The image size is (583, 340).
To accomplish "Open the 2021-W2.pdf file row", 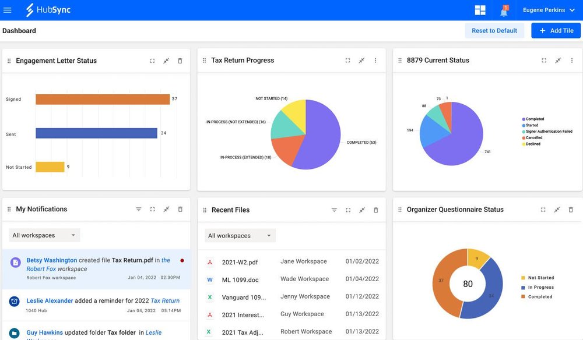I will pyautogui.click(x=292, y=262).
